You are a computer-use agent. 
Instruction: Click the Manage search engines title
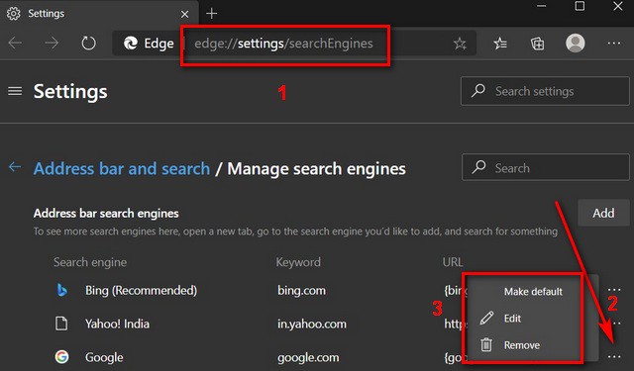coord(316,168)
